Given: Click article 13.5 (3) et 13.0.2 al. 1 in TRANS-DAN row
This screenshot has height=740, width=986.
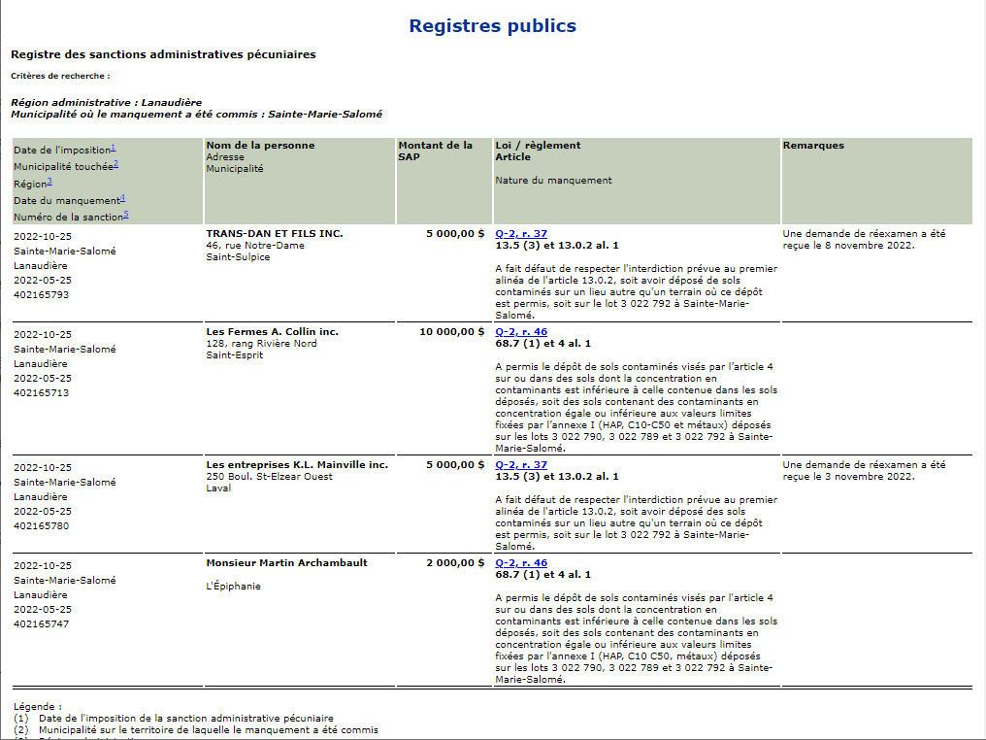Looking at the screenshot, I should (556, 246).
